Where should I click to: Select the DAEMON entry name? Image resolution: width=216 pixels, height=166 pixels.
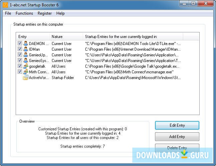[39, 44]
